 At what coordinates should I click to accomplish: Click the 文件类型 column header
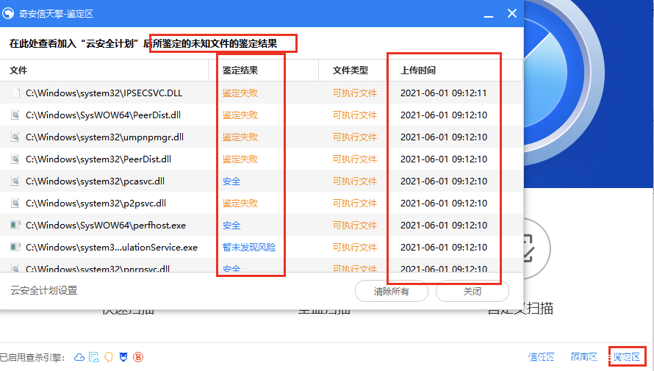click(351, 71)
